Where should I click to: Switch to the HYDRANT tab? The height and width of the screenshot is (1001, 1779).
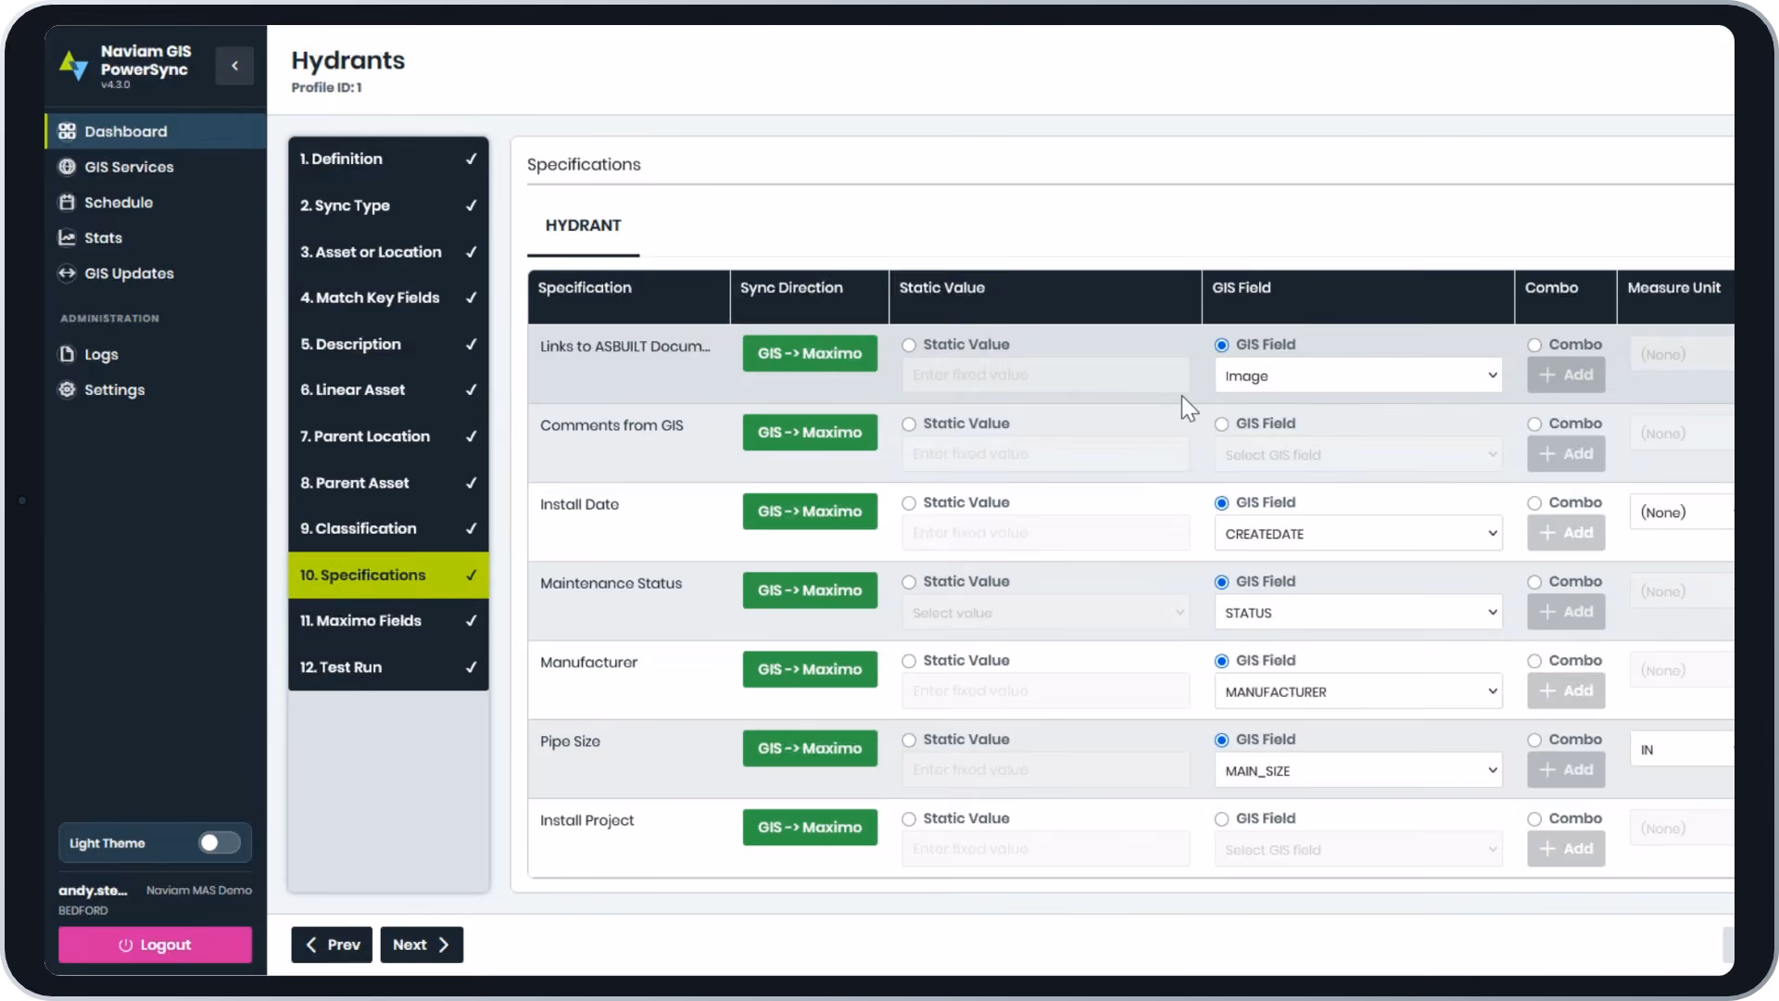pyautogui.click(x=583, y=225)
